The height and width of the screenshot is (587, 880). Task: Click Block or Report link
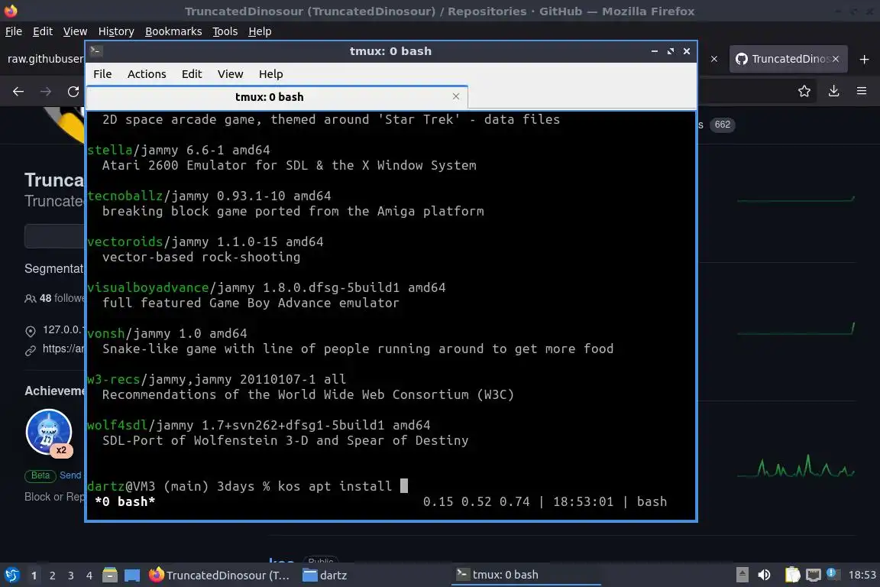pos(54,497)
